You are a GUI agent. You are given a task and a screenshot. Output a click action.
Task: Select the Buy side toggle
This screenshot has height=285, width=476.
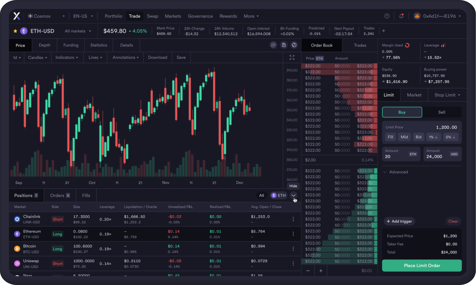pyautogui.click(x=402, y=112)
